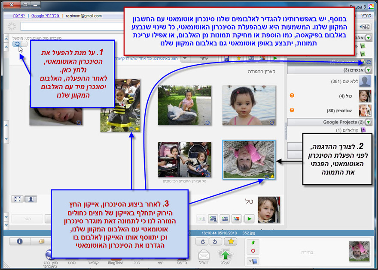Jump to the bottom of the library scrollbar
The height and width of the screenshot is (270, 378).
[6, 225]
